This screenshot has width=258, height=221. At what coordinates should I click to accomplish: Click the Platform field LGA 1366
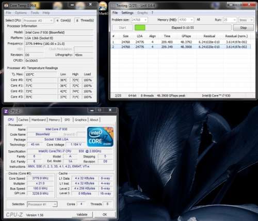[59, 38]
